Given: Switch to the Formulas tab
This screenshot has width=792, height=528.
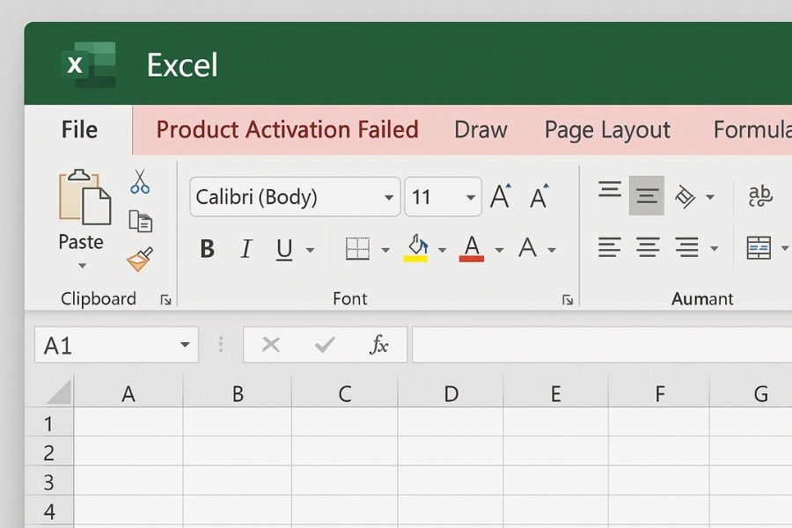Looking at the screenshot, I should click(x=752, y=130).
